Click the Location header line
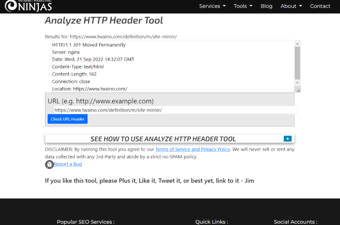Image resolution: width=340 pixels, height=225 pixels. click(90, 89)
